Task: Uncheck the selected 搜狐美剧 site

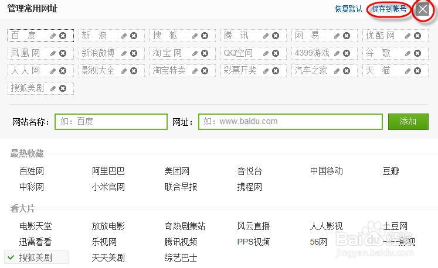Action: point(36,257)
